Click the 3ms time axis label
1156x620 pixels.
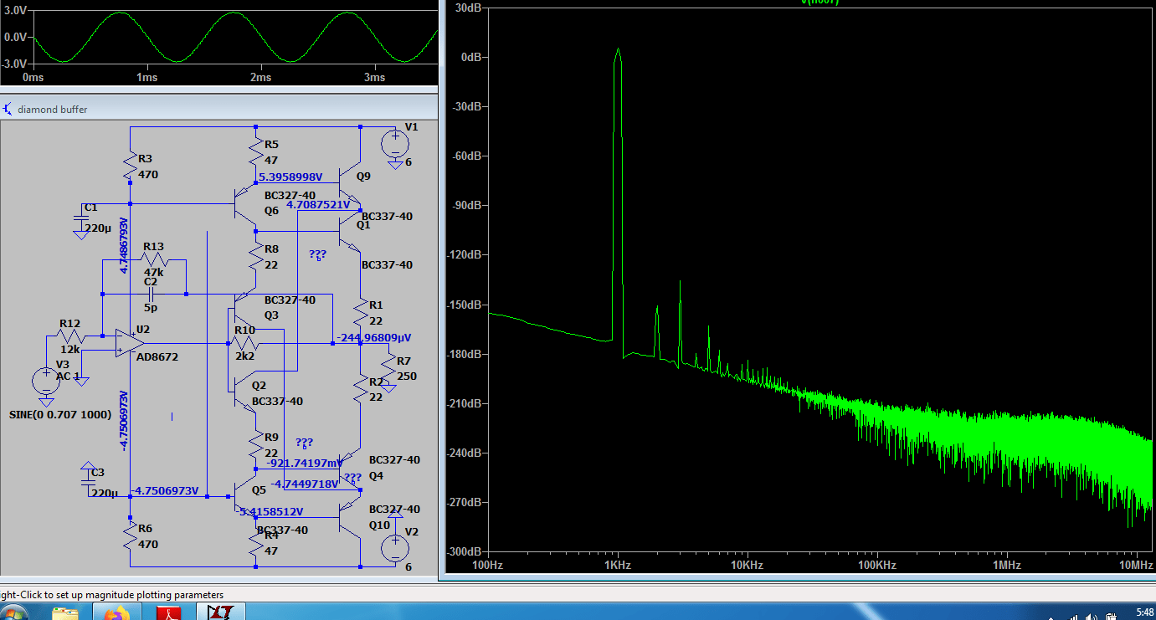point(374,78)
